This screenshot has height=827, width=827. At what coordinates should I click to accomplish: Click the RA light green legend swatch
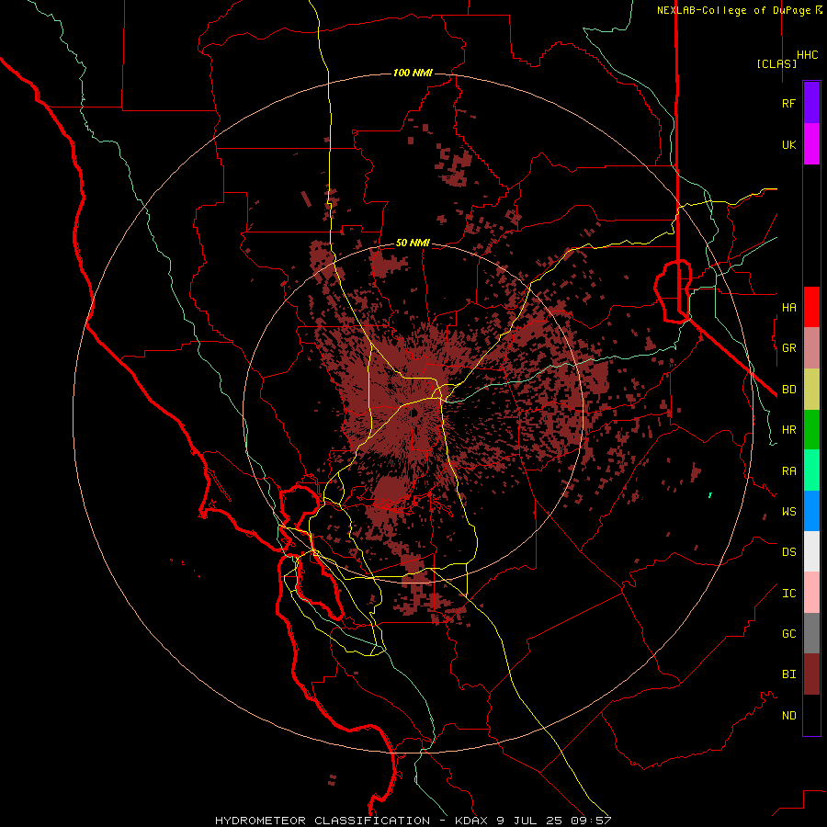coord(811,470)
